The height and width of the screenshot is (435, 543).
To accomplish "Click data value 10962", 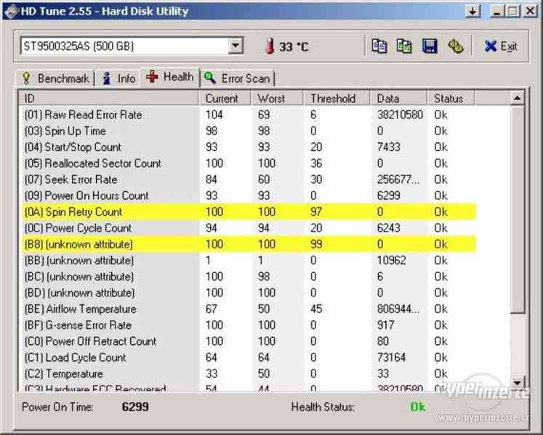I will click(x=391, y=260).
